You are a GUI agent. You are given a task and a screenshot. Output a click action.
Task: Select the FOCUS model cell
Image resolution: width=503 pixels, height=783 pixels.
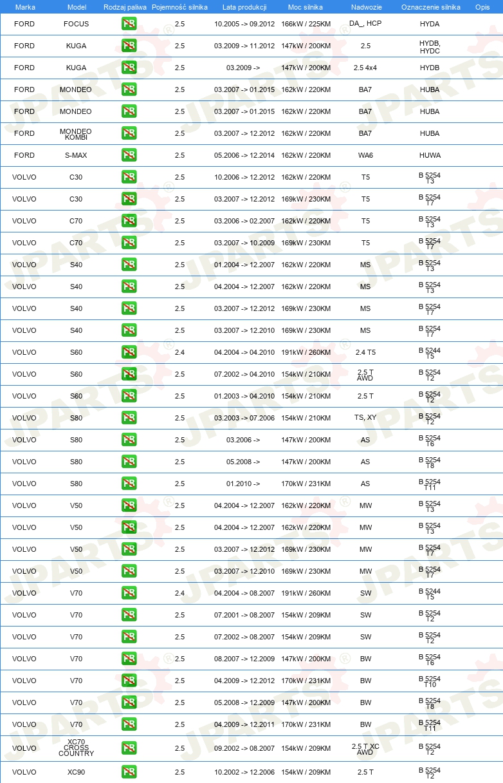coord(77,24)
